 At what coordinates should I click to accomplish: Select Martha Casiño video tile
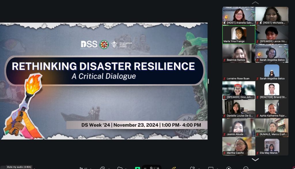point(239,146)
